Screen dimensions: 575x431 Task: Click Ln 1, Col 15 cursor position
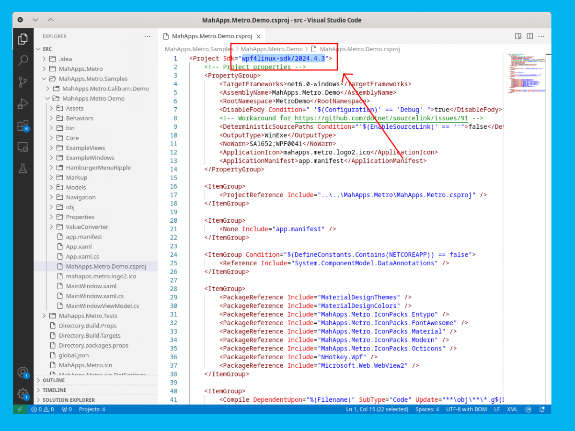[377, 409]
